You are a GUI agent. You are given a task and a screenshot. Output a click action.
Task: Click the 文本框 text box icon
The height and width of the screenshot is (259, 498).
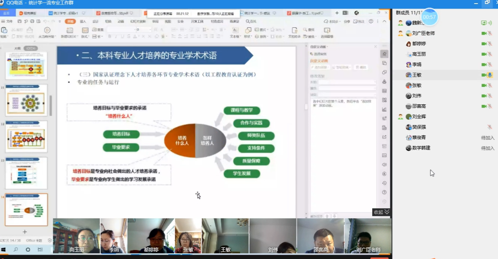tap(235, 30)
